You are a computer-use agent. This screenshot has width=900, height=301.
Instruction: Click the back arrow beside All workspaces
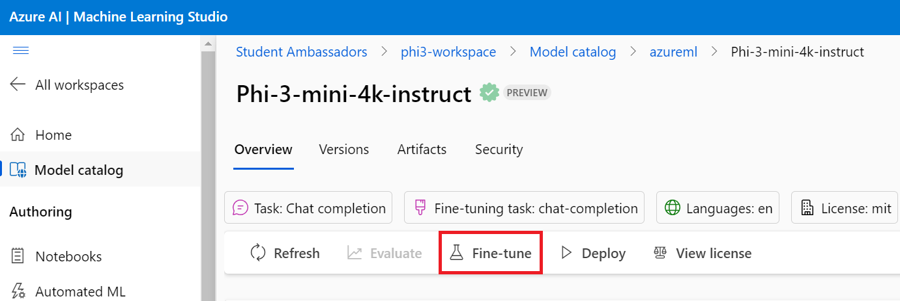tap(18, 85)
